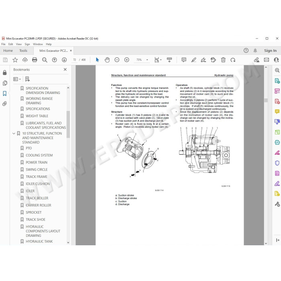Image resolution: width=281 pixels, height=281 pixels.
Task: Close the Mini Excavator document tab
Action: (x=71, y=51)
